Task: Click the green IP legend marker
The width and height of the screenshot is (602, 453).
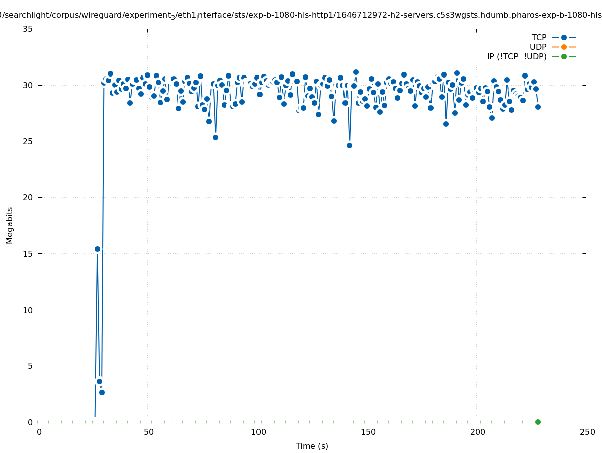Action: (x=564, y=56)
